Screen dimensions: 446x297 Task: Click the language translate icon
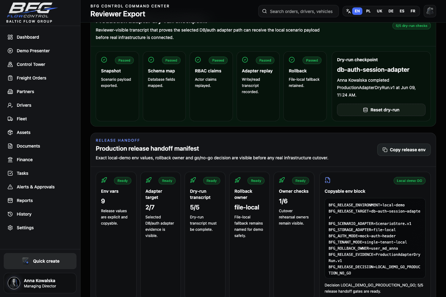[x=348, y=11]
